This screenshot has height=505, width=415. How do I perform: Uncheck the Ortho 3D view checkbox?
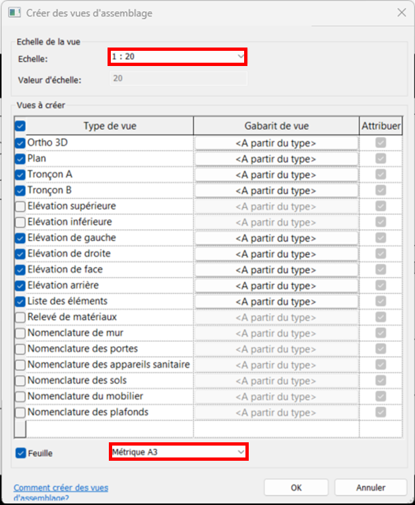[20, 143]
